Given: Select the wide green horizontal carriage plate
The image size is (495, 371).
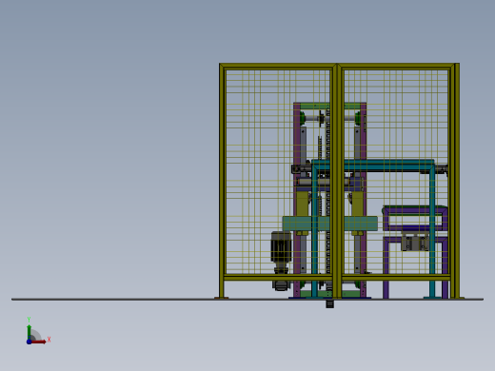Looking at the screenshot, I should 329,224.
